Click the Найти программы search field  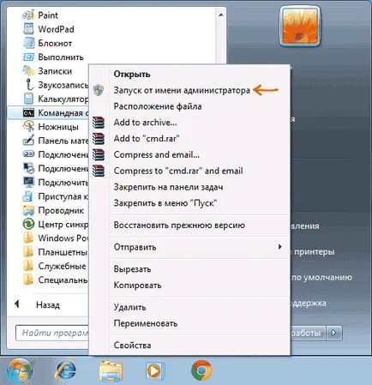coord(52,333)
